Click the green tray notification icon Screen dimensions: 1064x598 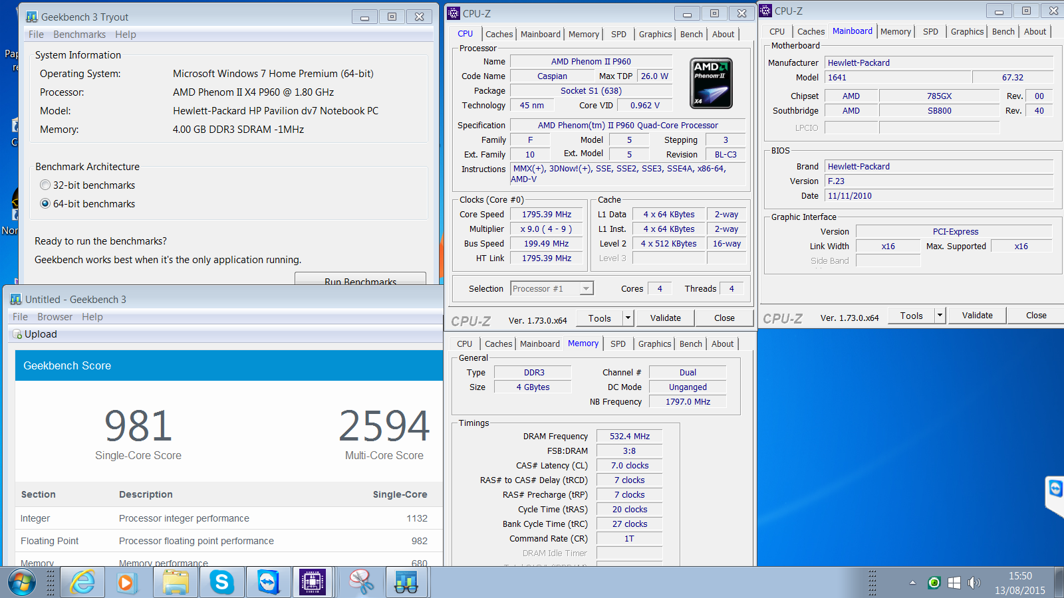(x=934, y=583)
